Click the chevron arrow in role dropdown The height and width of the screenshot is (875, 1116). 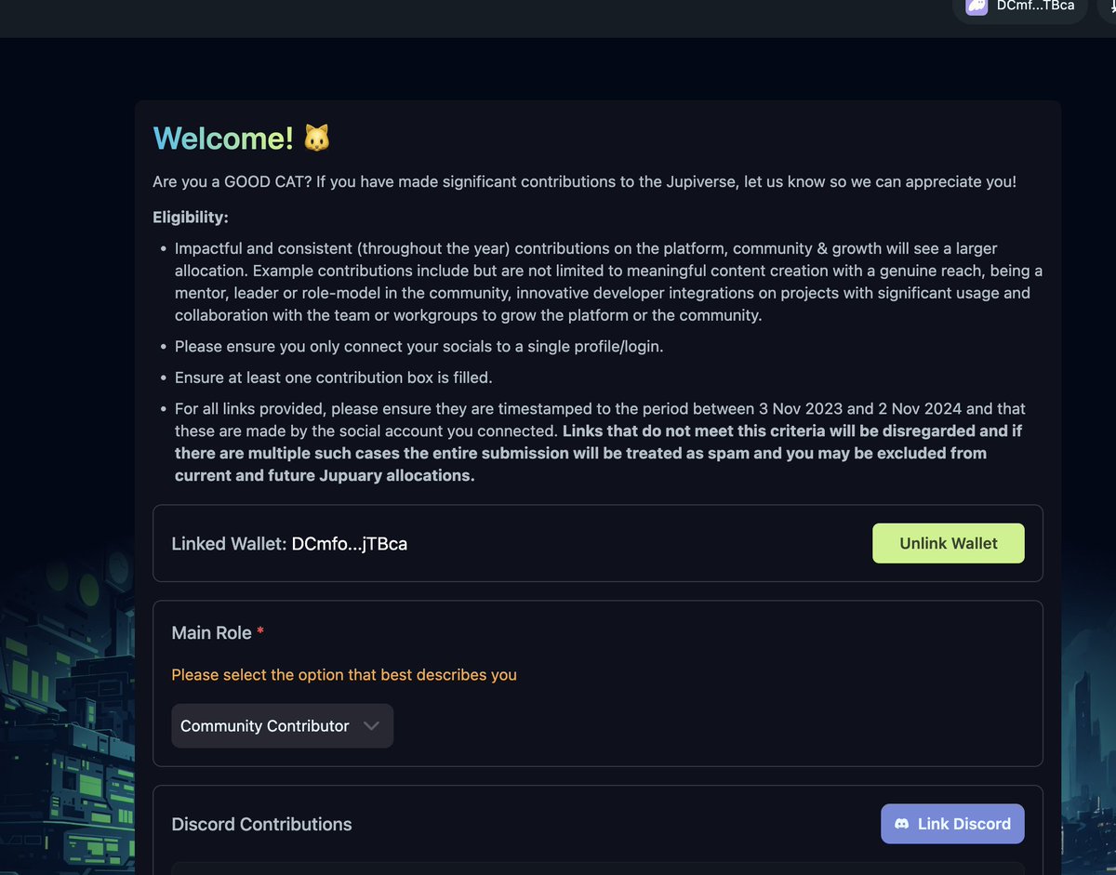[371, 725]
